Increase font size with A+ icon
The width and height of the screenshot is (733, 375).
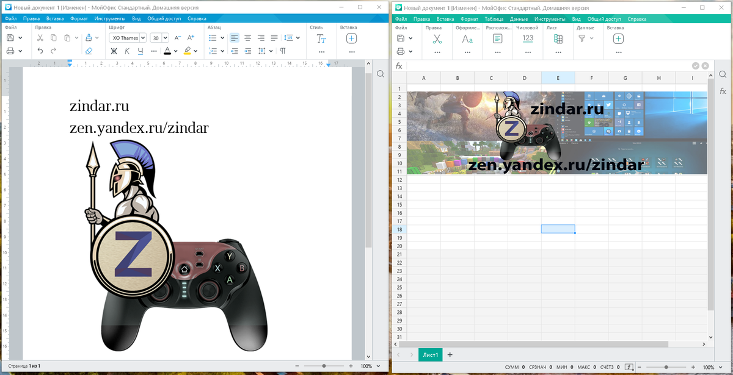tap(191, 38)
